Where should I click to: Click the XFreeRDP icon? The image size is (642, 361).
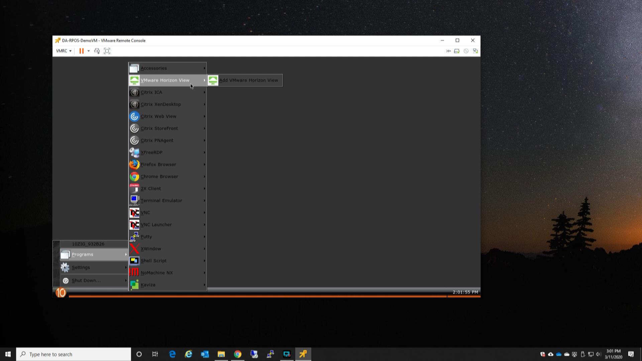134,152
